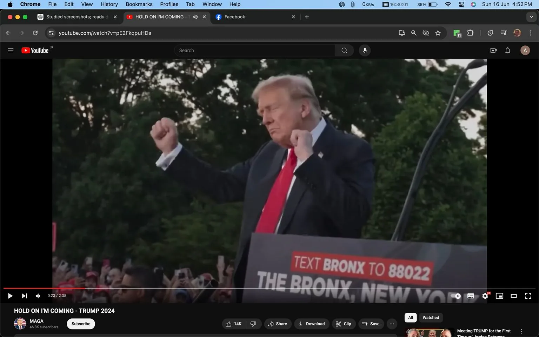Open the Chrome tab search chevron
Viewport: 539px width, 337px height.
[531, 16]
